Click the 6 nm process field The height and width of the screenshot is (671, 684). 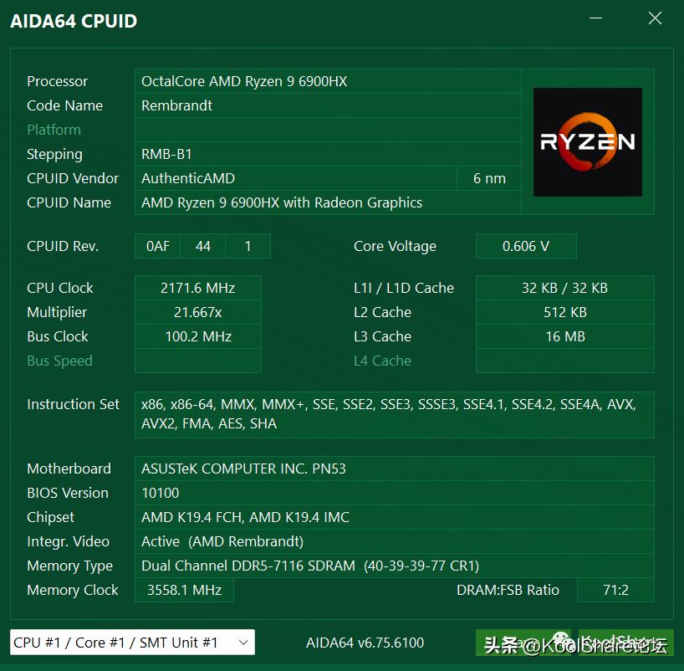click(x=489, y=178)
